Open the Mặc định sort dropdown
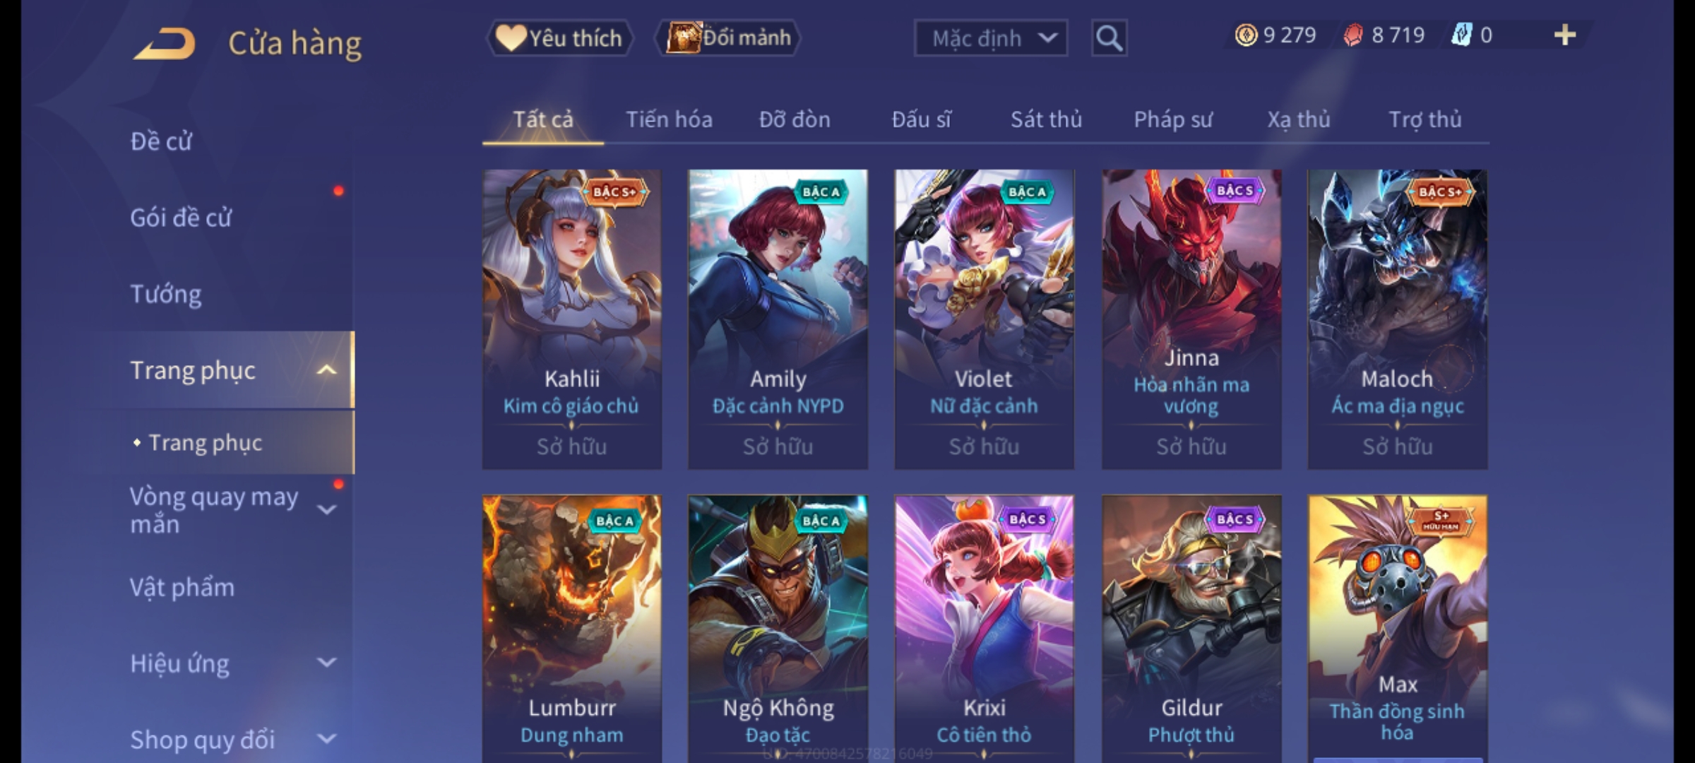The width and height of the screenshot is (1695, 763). click(x=991, y=38)
